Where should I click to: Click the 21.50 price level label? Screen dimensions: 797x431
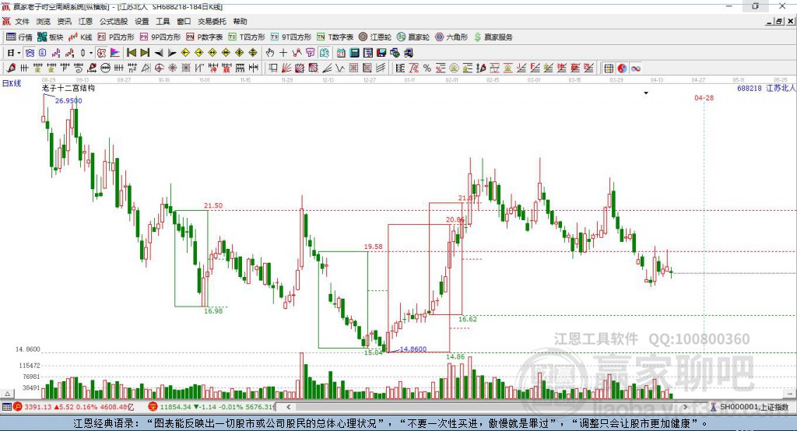[x=213, y=205]
